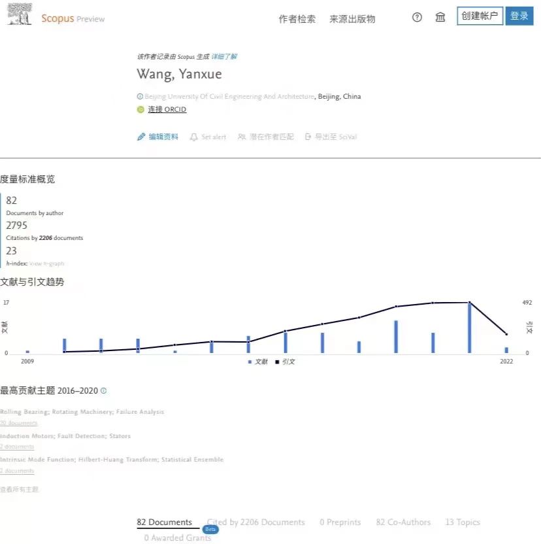Switch to Cited by 2206 Documents tab

point(256,522)
